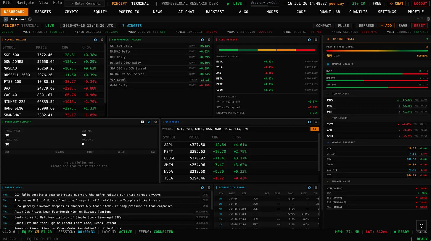Open Portfolio Summary list icon

(142, 122)
